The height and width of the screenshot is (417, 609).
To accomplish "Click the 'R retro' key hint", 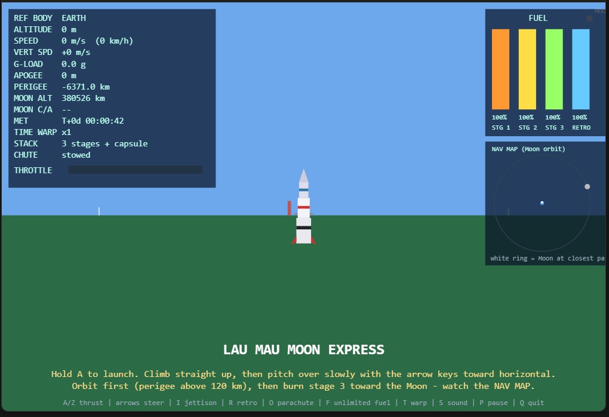I will click(x=243, y=403).
